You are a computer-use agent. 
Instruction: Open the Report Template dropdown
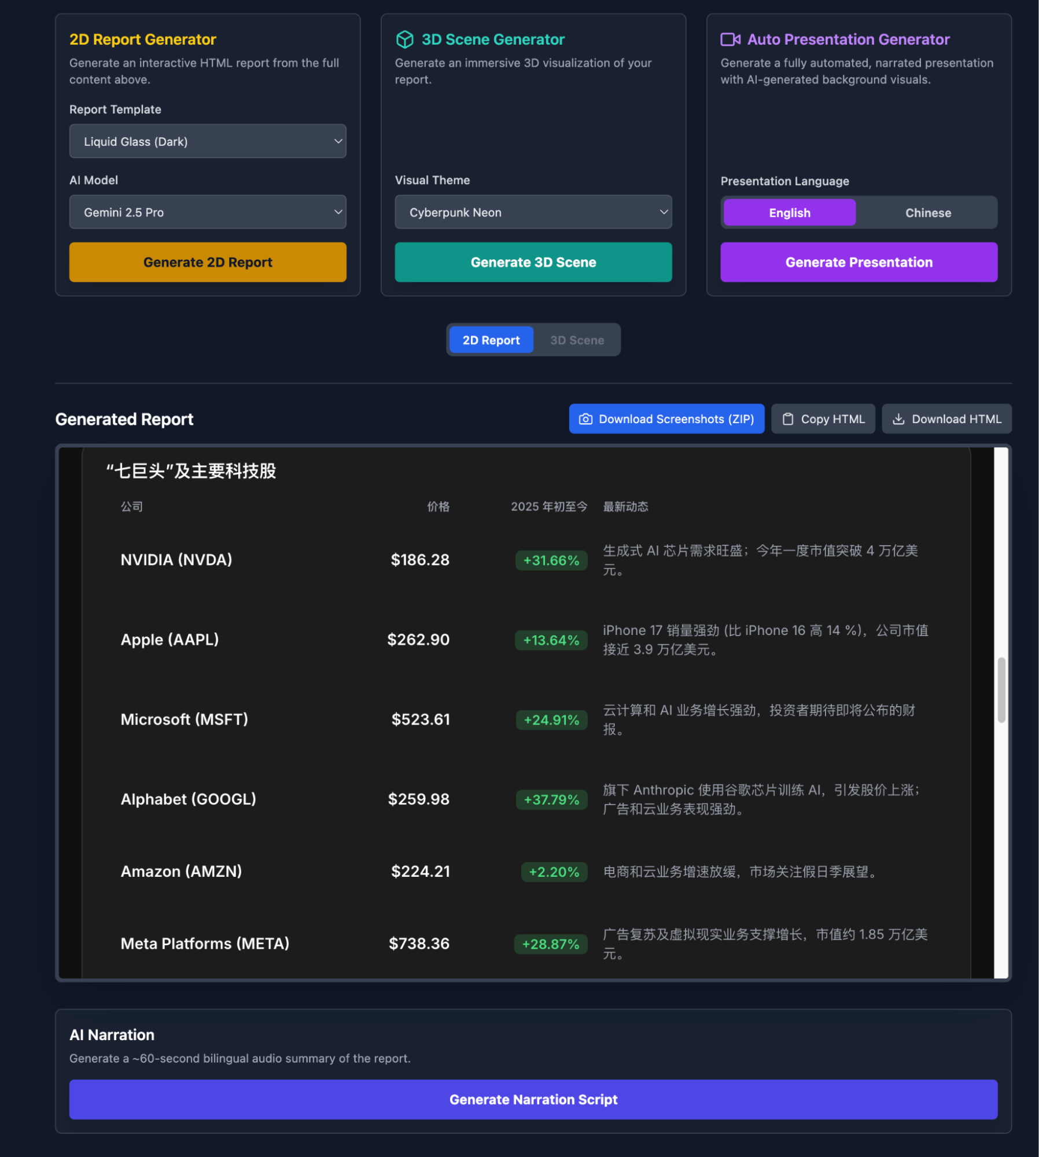(x=208, y=141)
